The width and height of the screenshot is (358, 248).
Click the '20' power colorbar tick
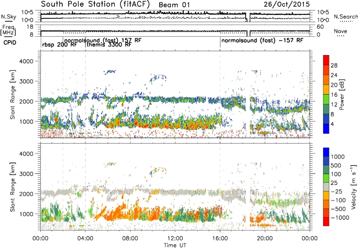coord(334,85)
